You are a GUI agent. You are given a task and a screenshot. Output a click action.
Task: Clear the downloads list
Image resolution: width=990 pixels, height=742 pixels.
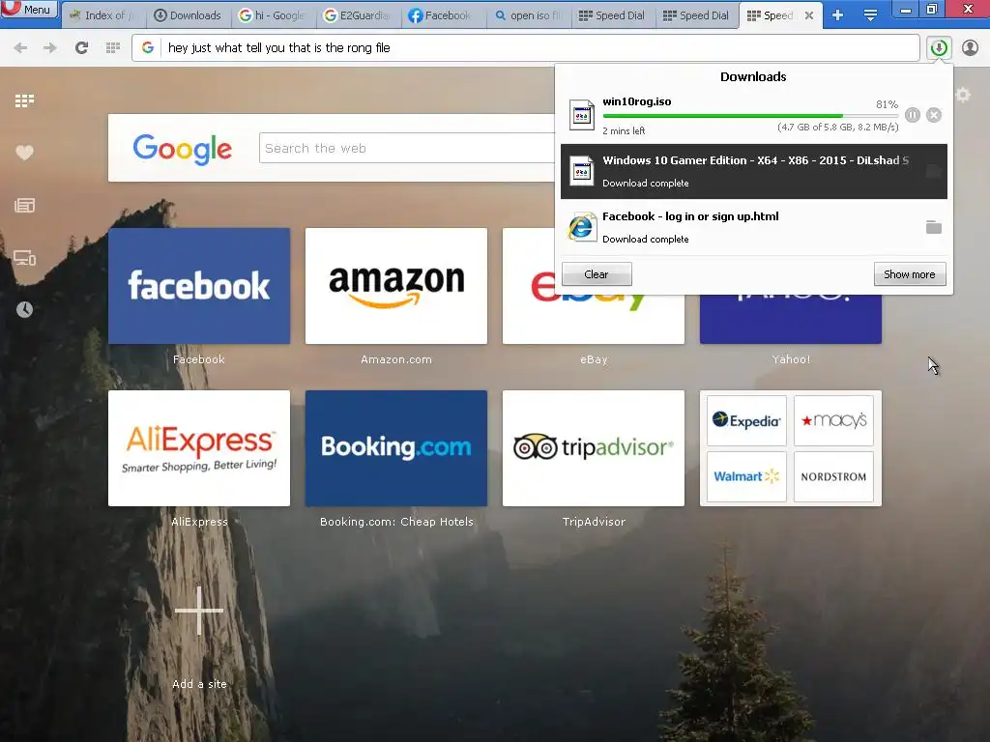coord(597,274)
